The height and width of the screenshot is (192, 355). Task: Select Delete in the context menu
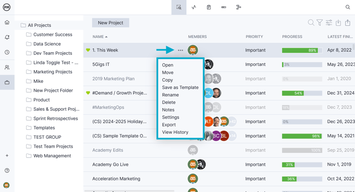168,102
